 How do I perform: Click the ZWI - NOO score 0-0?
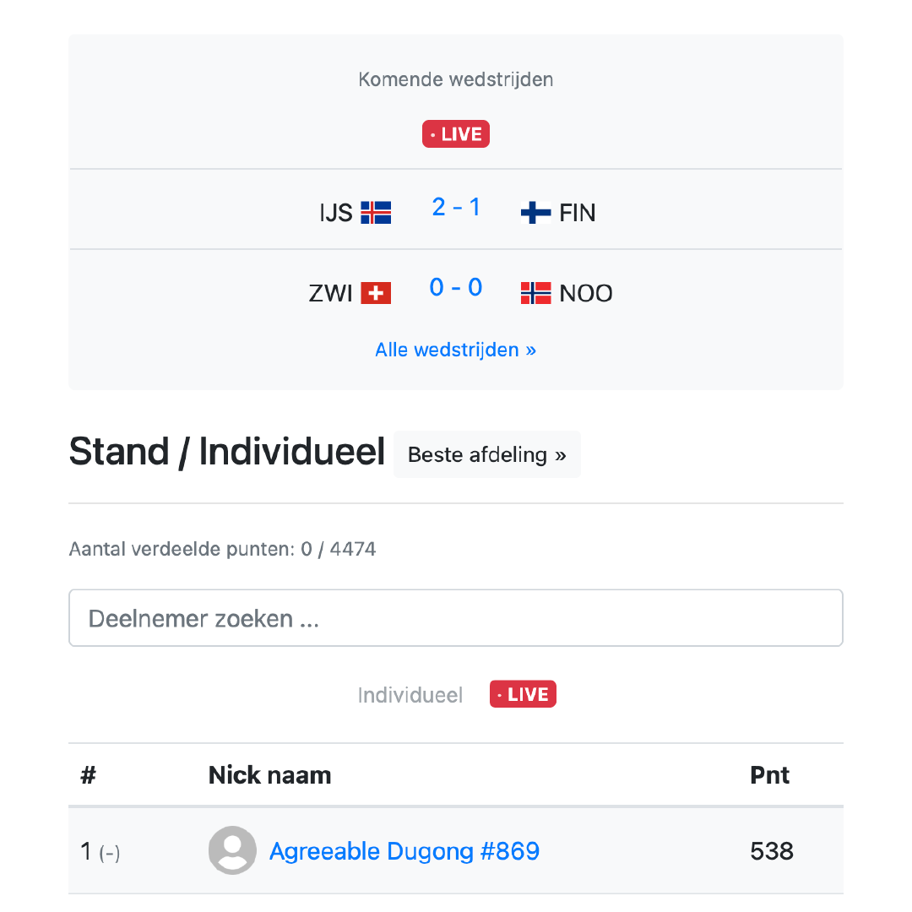[x=456, y=287]
